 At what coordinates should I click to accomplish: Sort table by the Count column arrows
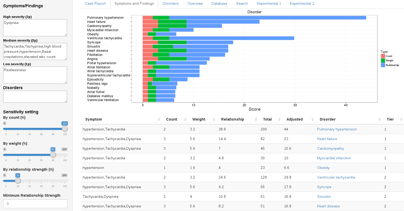click(x=185, y=120)
